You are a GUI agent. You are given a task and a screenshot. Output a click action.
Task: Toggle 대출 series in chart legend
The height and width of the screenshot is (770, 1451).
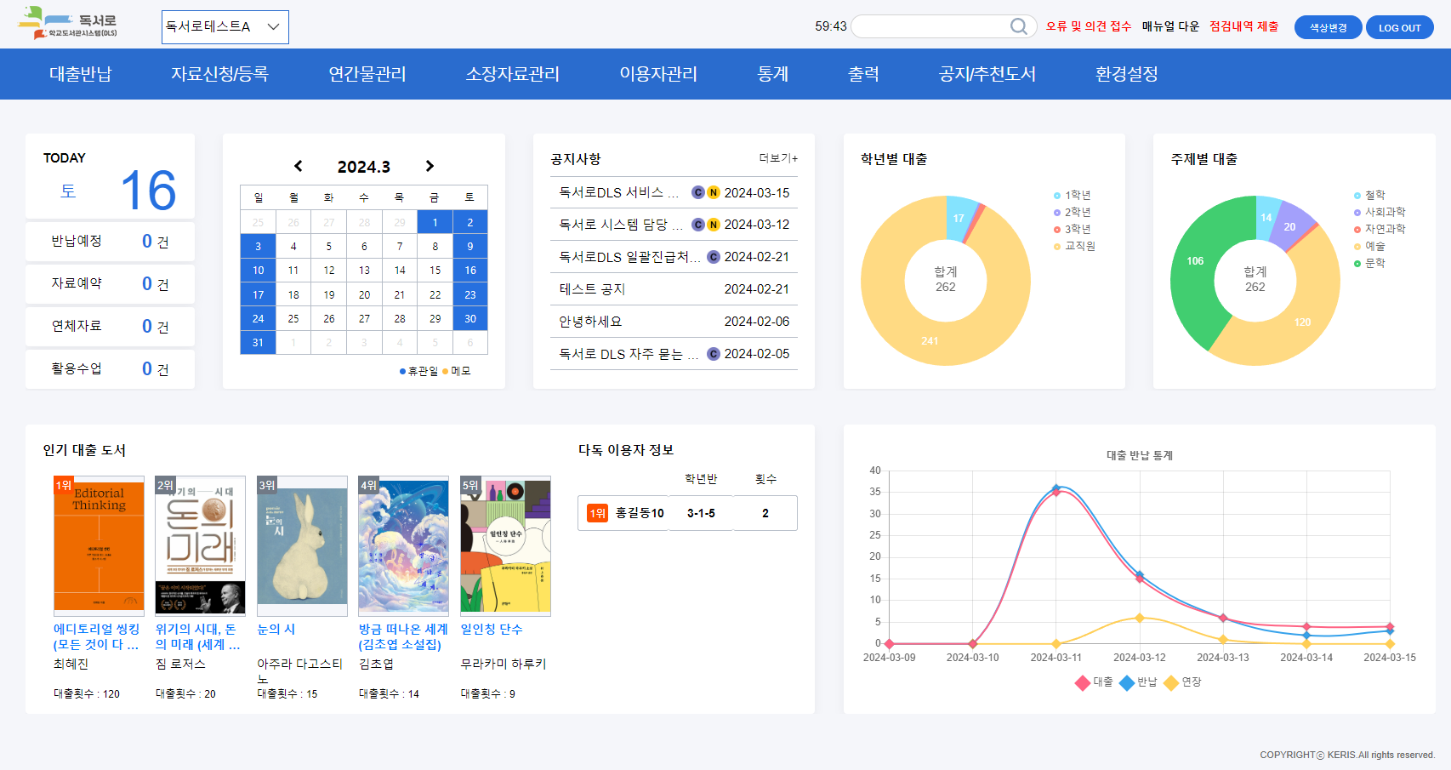[x=1083, y=682]
